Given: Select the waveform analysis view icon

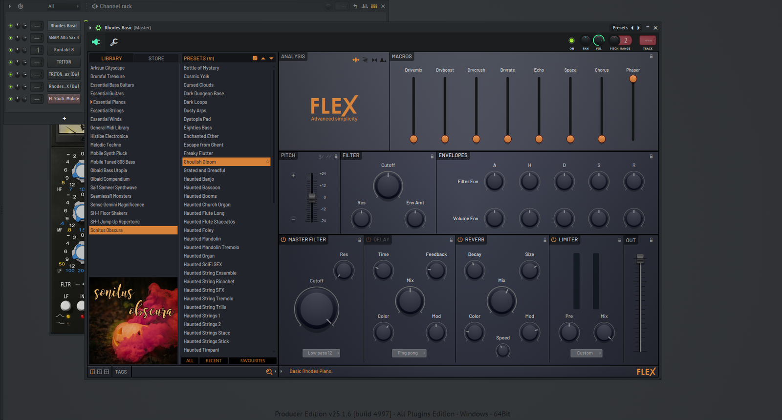Looking at the screenshot, I should point(356,60).
